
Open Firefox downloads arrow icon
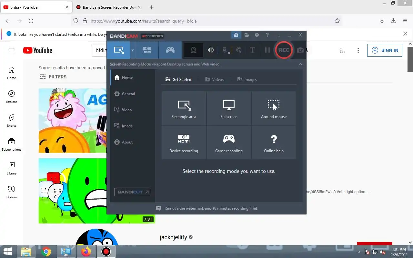[x=393, y=21]
